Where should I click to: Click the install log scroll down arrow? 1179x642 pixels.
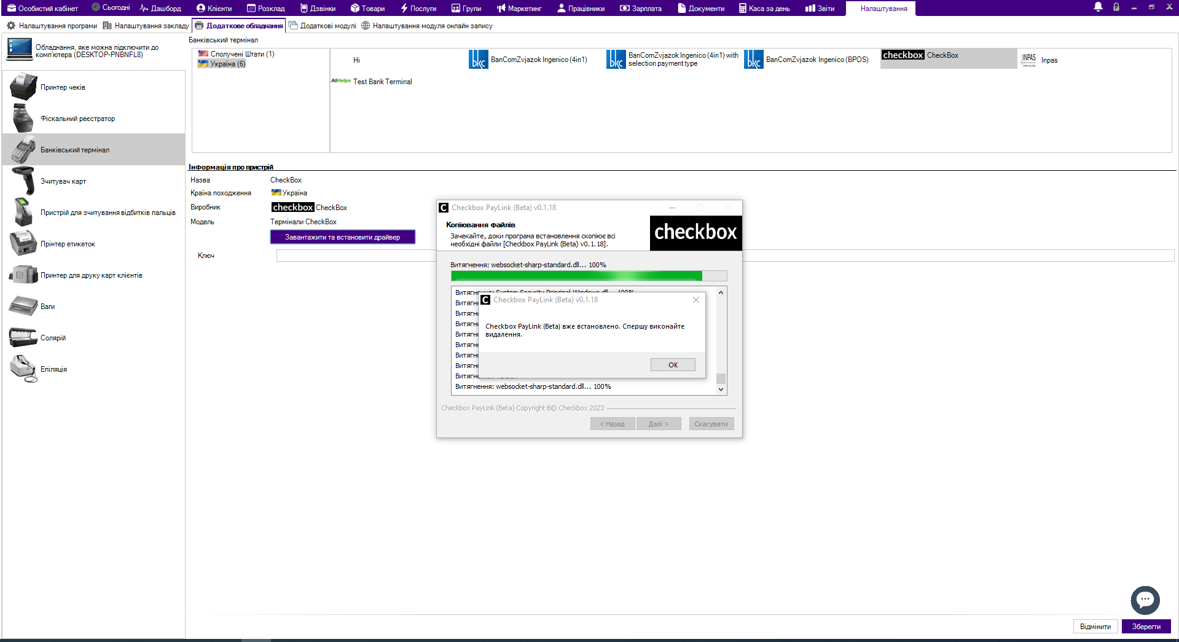pyautogui.click(x=721, y=389)
